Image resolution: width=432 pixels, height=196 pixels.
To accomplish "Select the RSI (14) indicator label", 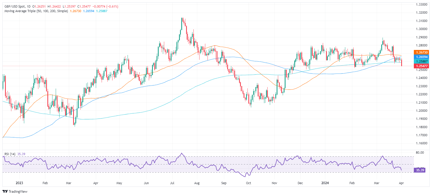I will [x=10, y=154].
